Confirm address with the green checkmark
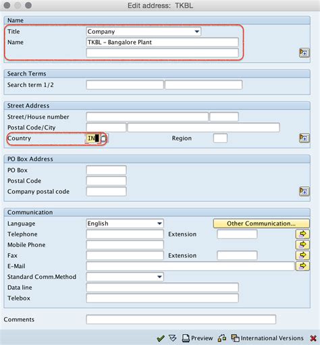320x345 pixels. [161, 338]
